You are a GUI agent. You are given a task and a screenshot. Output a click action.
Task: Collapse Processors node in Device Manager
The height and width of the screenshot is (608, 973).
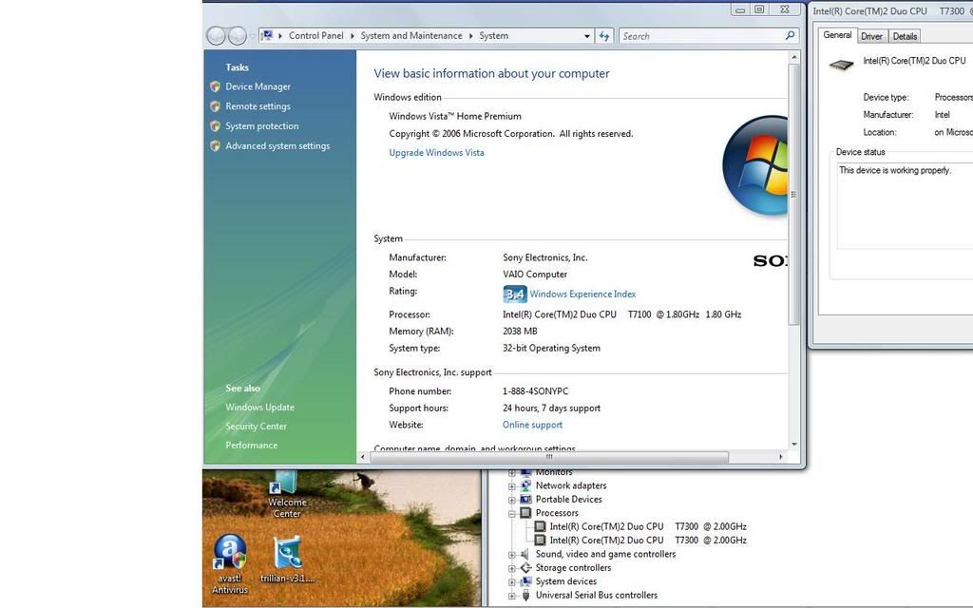[512, 514]
